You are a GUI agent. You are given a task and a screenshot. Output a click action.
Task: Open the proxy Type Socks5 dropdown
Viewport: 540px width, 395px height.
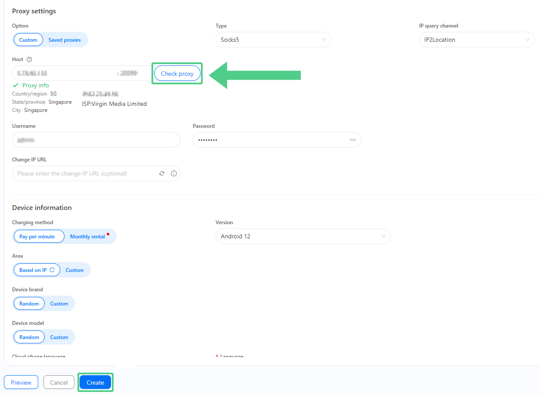pyautogui.click(x=273, y=40)
